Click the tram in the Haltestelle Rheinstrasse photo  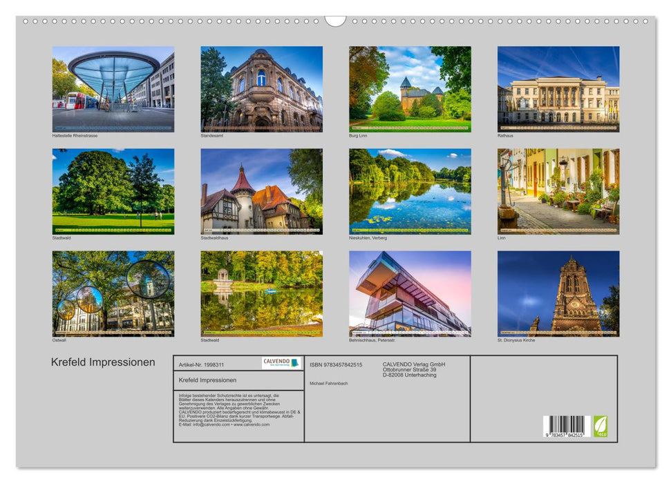click(x=76, y=100)
